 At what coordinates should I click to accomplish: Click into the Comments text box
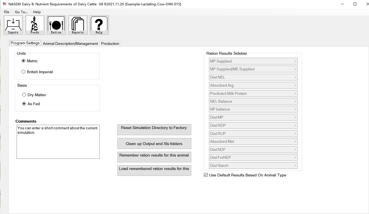[58, 142]
